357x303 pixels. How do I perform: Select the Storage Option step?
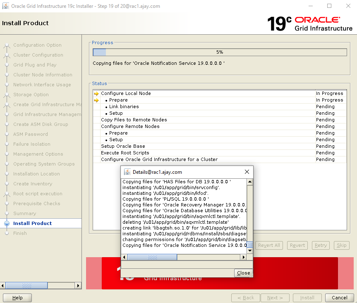(31, 95)
